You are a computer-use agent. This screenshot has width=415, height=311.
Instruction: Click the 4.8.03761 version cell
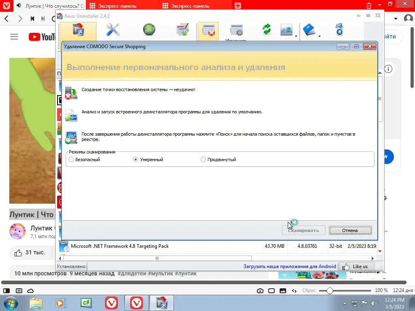[307, 246]
